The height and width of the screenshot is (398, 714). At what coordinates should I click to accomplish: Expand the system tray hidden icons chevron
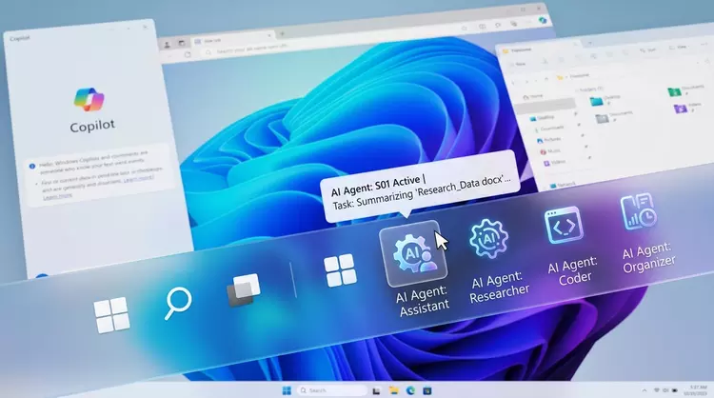[x=645, y=390]
